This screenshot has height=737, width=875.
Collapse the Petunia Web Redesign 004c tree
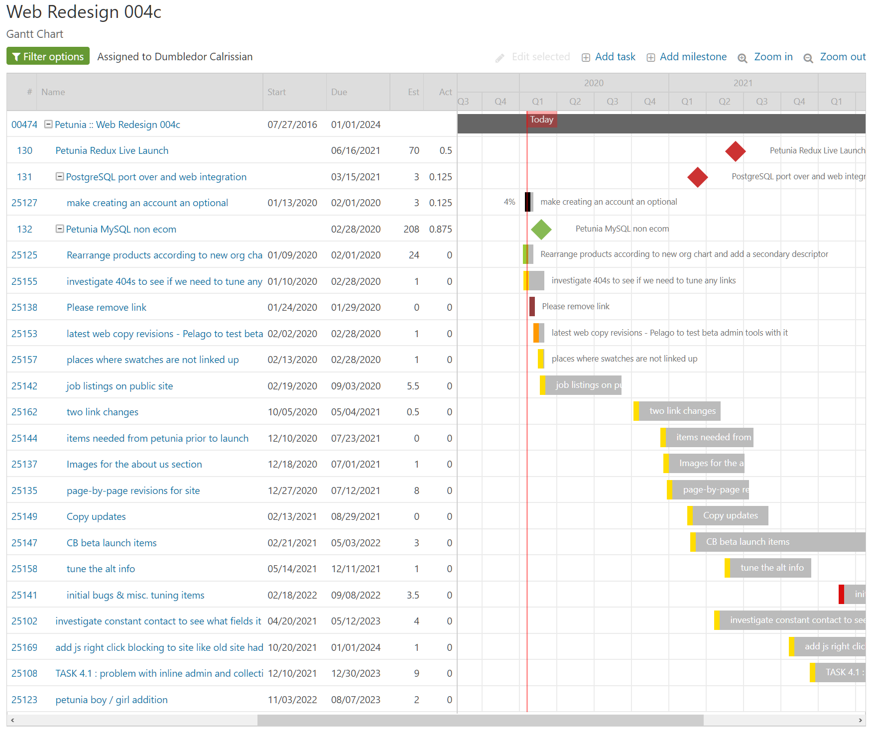coord(48,124)
